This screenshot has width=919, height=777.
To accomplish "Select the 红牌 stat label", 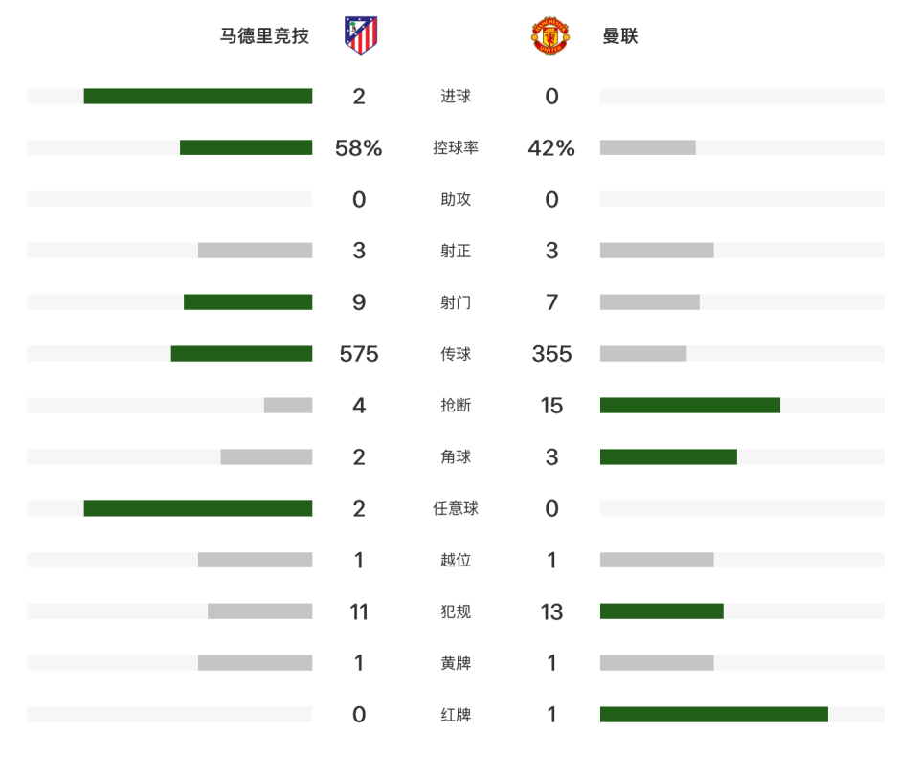I will (x=456, y=715).
